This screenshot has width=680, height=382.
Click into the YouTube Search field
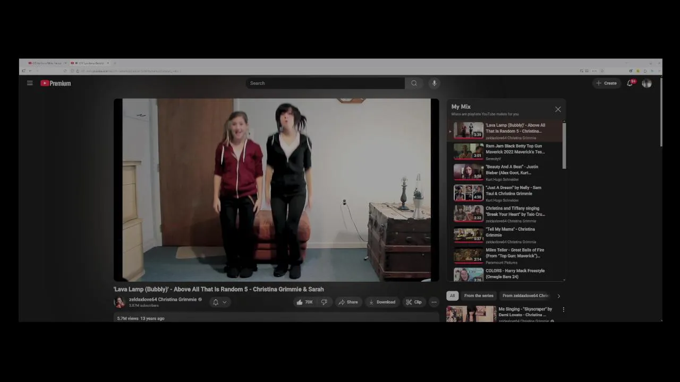(325, 83)
